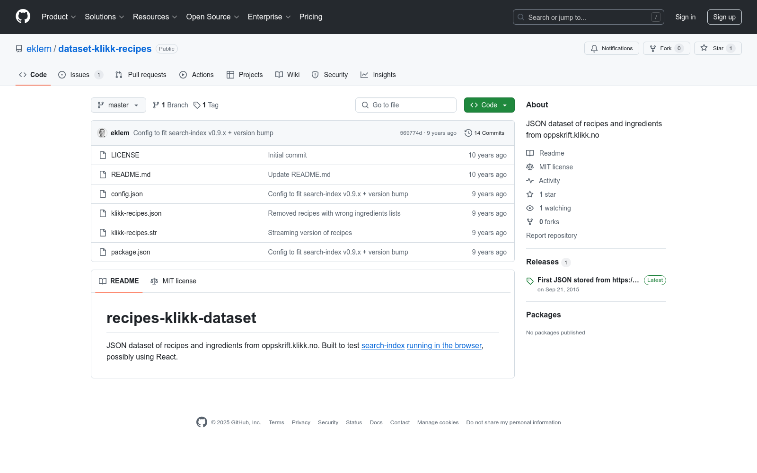
Task: Open commit hash 569774d
Action: 411,133
